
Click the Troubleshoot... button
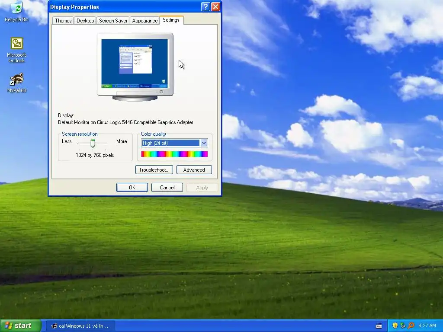point(154,169)
